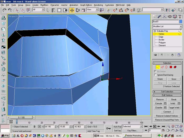Click the Remove Isolated Vertices button
This screenshot has height=138, width=184.
(167, 116)
